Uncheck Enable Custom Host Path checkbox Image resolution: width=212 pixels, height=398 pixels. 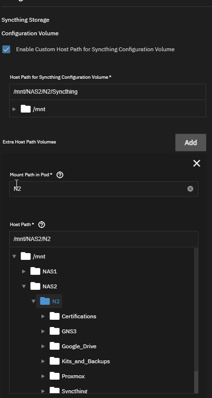tap(6, 49)
